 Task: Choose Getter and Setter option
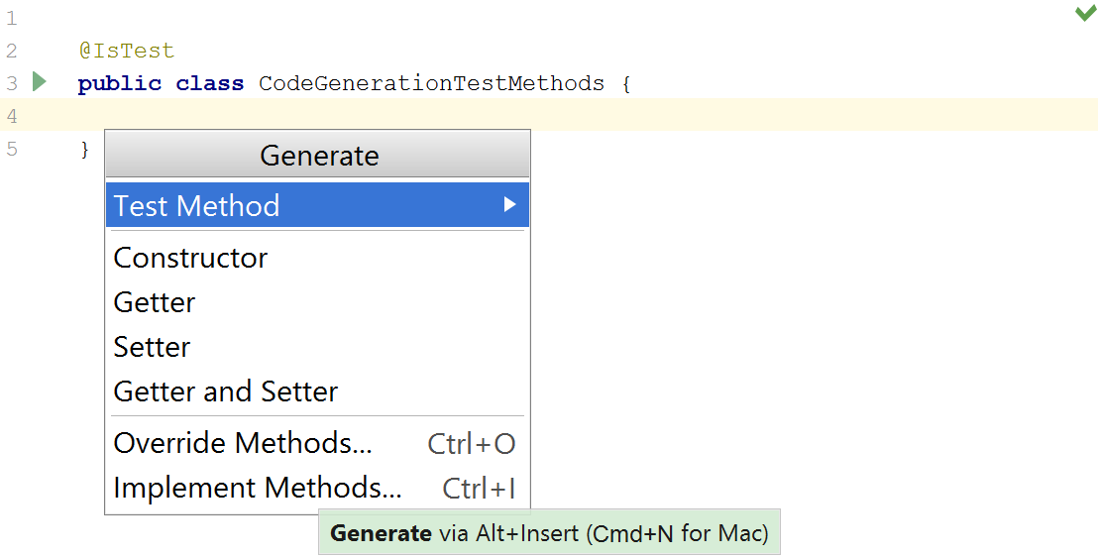(226, 391)
